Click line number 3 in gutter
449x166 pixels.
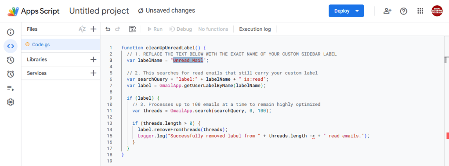coord(110,61)
